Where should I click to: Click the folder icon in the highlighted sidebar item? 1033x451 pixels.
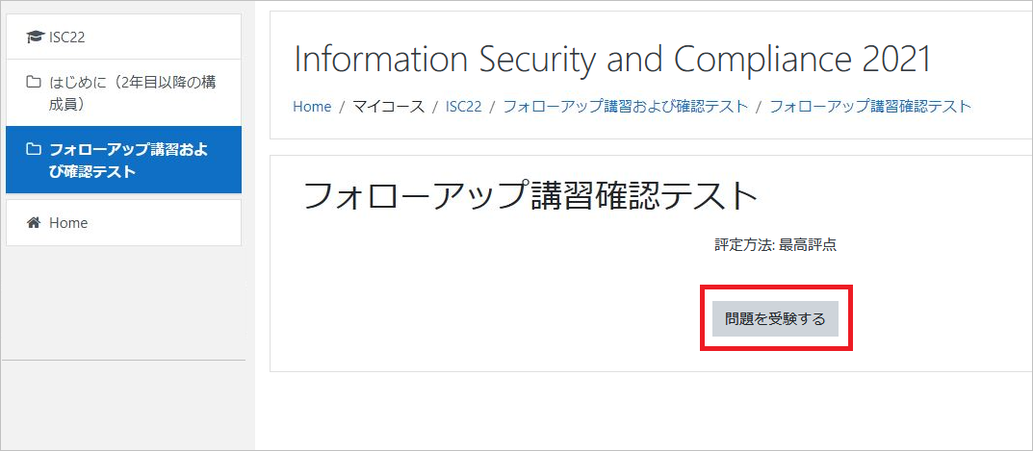coord(33,149)
